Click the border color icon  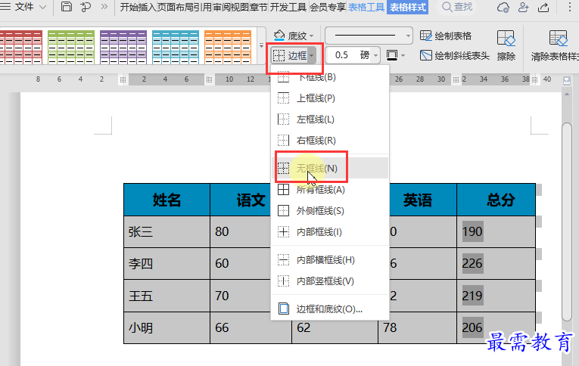[x=392, y=55]
